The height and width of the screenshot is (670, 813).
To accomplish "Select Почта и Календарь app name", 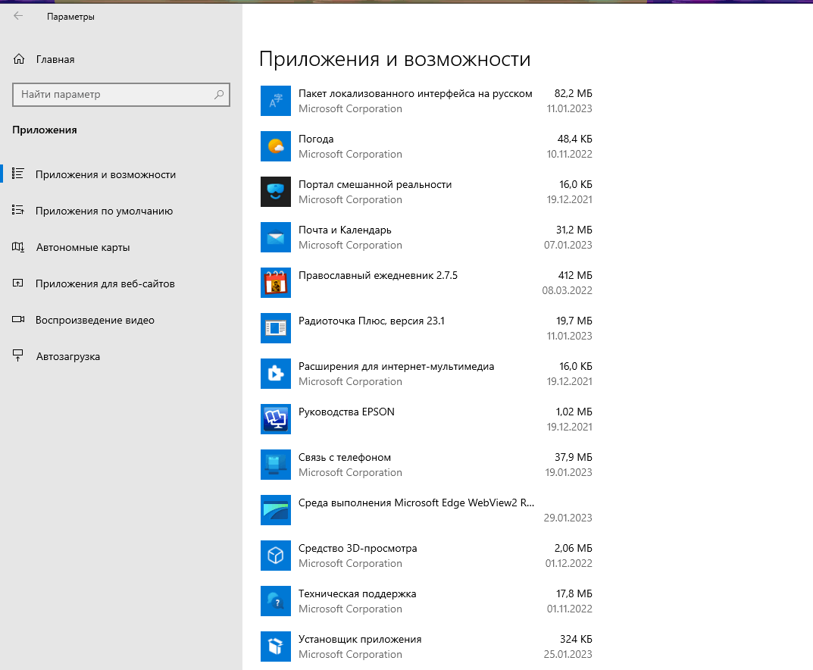I will (x=345, y=230).
